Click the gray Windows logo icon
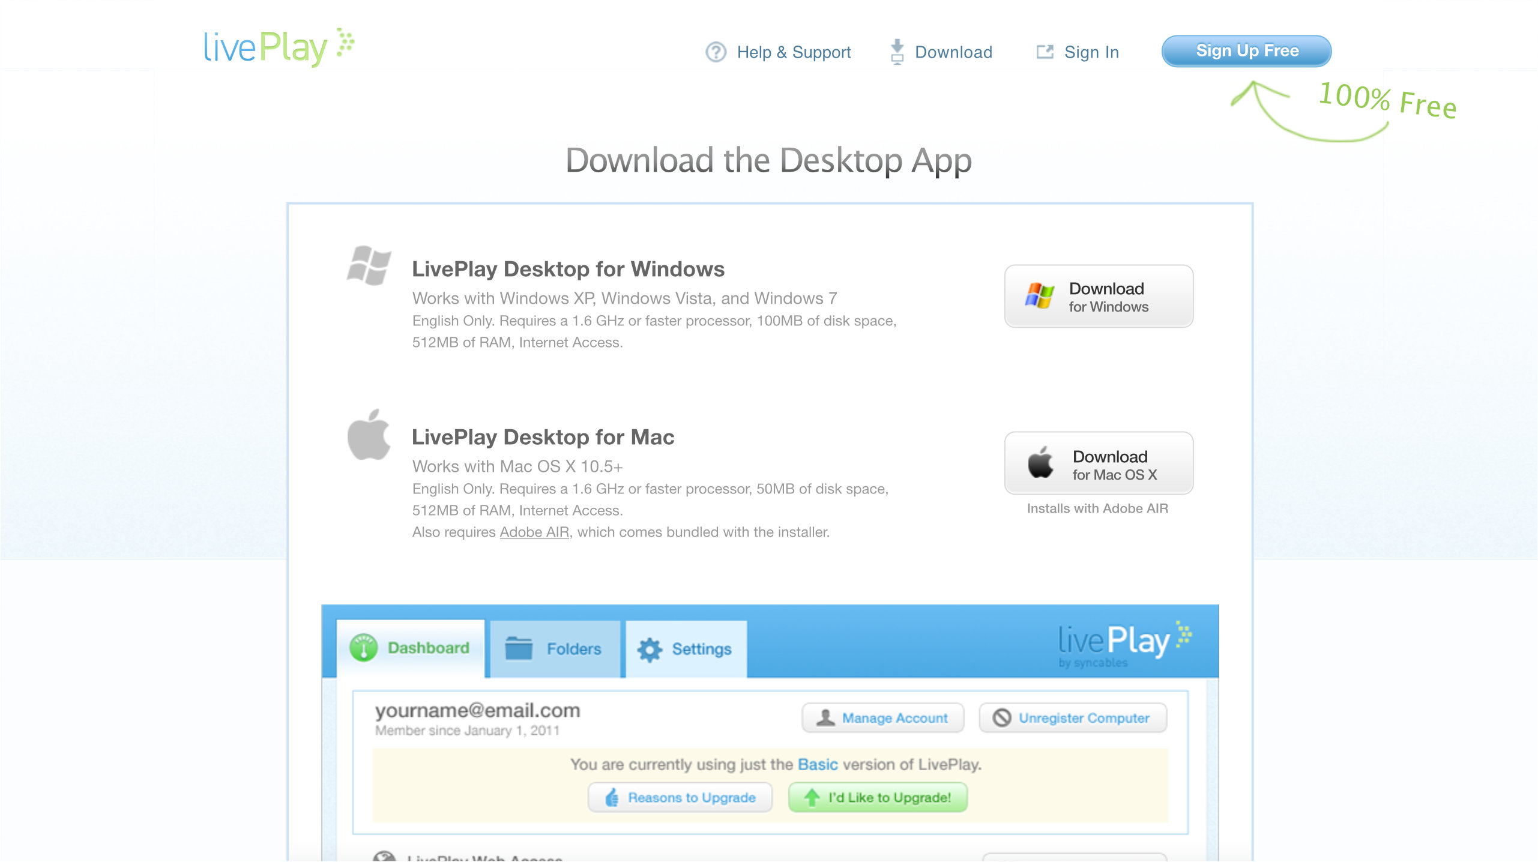 [369, 265]
